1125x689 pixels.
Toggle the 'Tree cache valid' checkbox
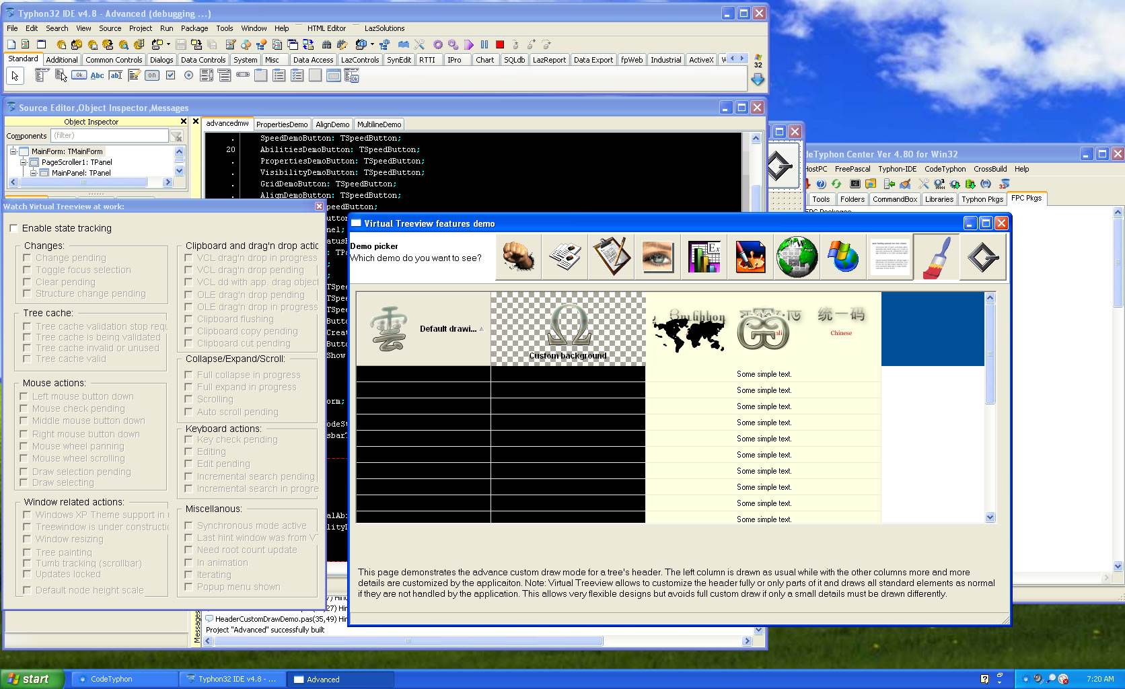coord(28,359)
